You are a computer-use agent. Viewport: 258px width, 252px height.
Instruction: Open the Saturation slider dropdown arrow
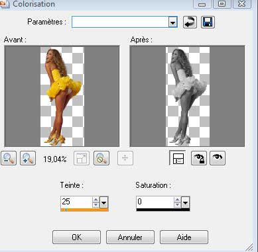point(185,202)
